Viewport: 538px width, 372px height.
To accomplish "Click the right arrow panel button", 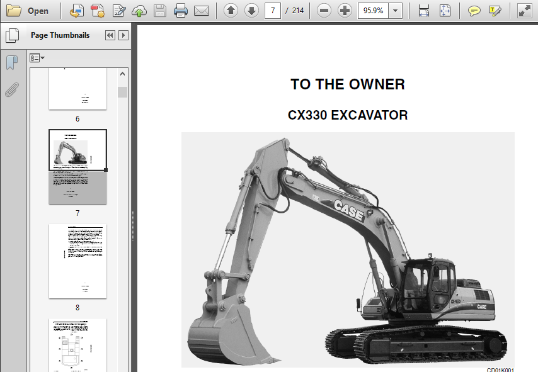I will pyautogui.click(x=123, y=35).
